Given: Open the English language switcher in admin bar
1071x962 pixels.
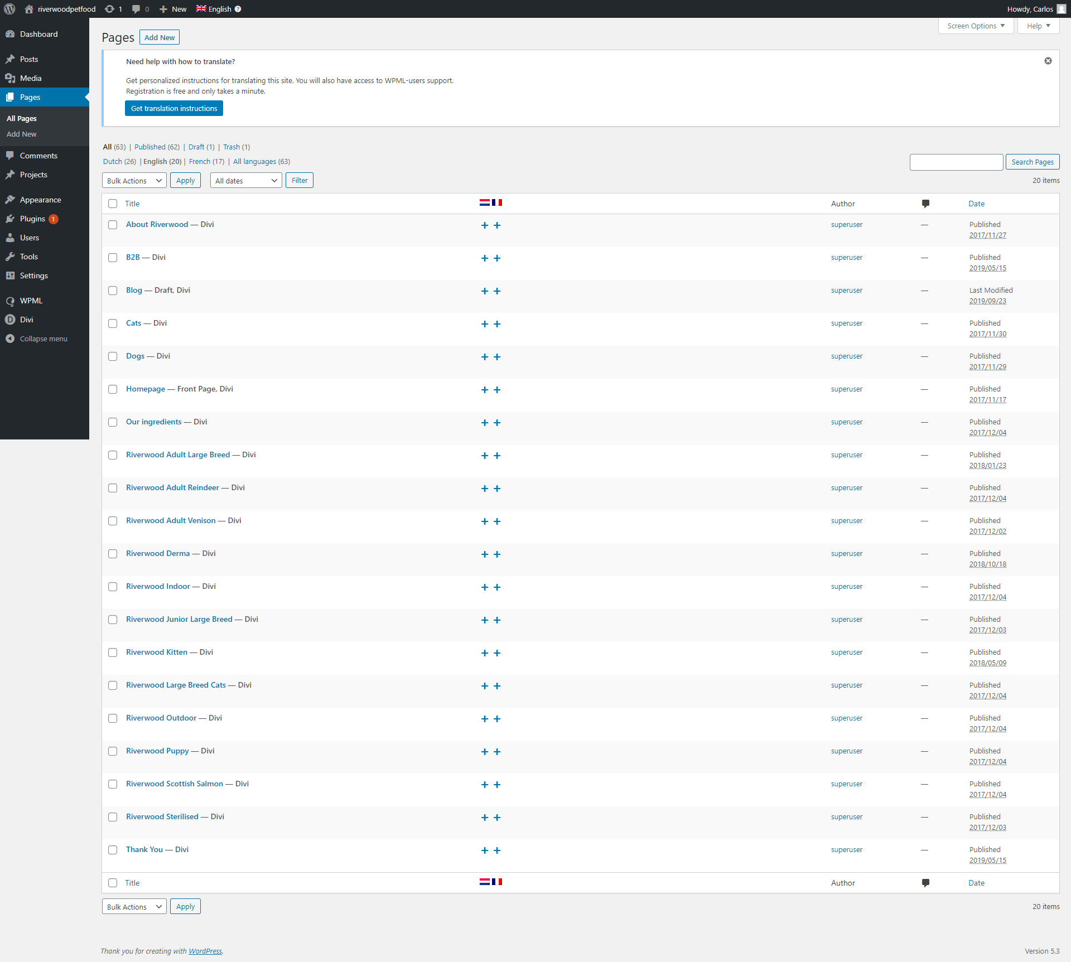Looking at the screenshot, I should (216, 9).
